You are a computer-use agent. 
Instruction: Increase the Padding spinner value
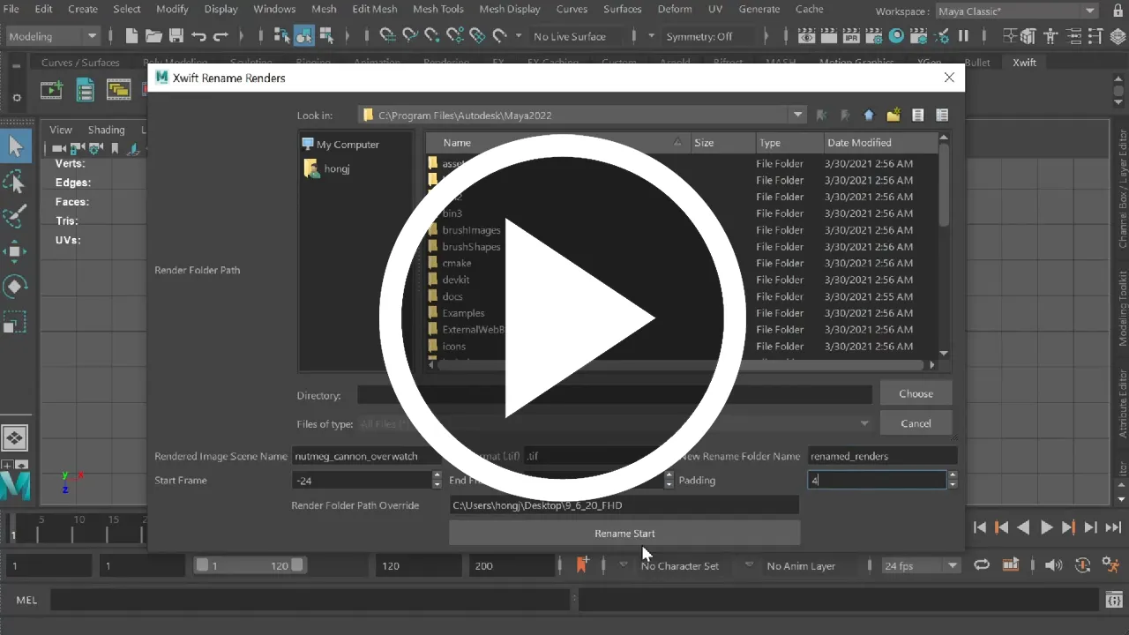click(x=952, y=475)
